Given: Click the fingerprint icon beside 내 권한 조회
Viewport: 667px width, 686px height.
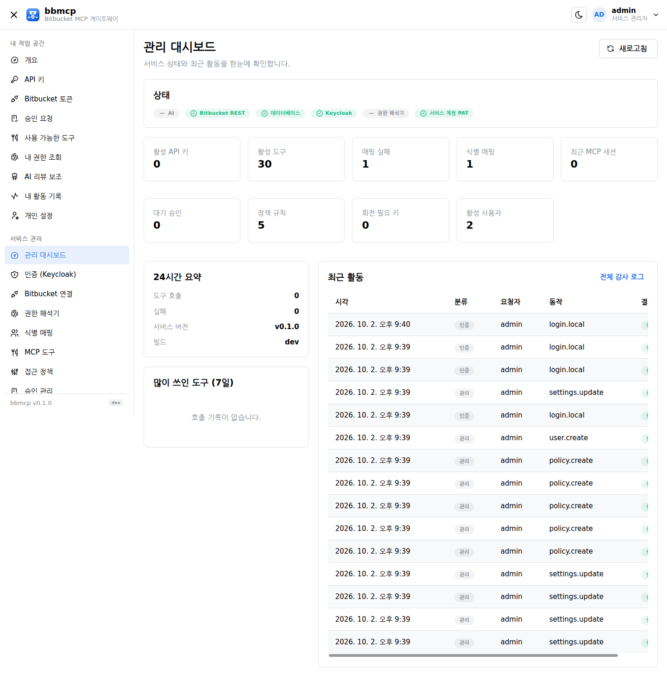Looking at the screenshot, I should point(15,157).
